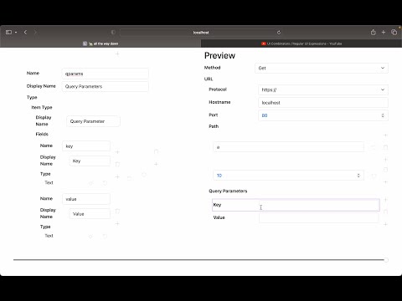The width and height of the screenshot is (402, 301).
Task: Click the stepper arrows on the 10 field
Action: tap(358, 176)
